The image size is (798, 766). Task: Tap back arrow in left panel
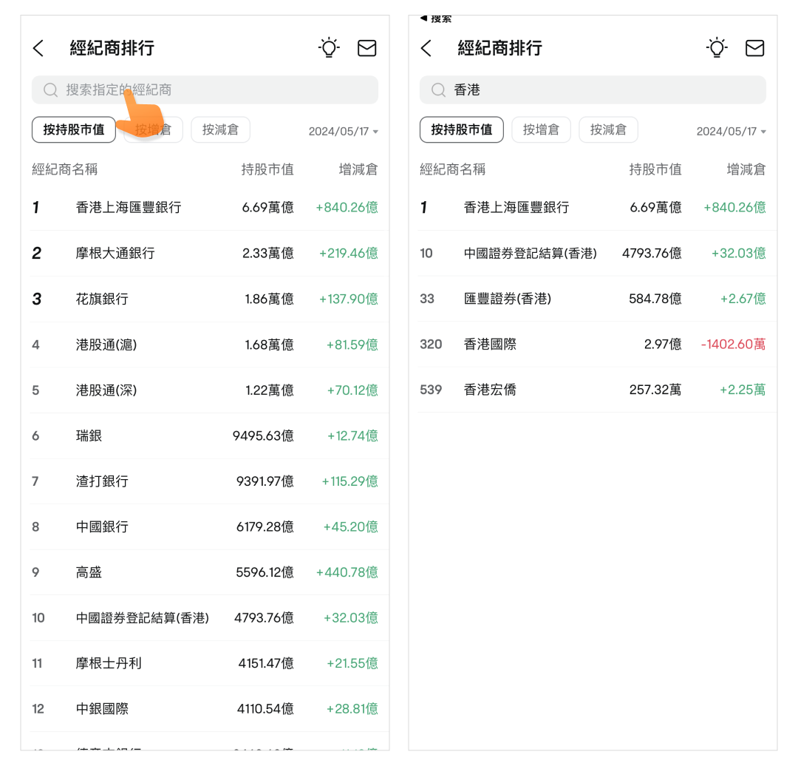38,49
